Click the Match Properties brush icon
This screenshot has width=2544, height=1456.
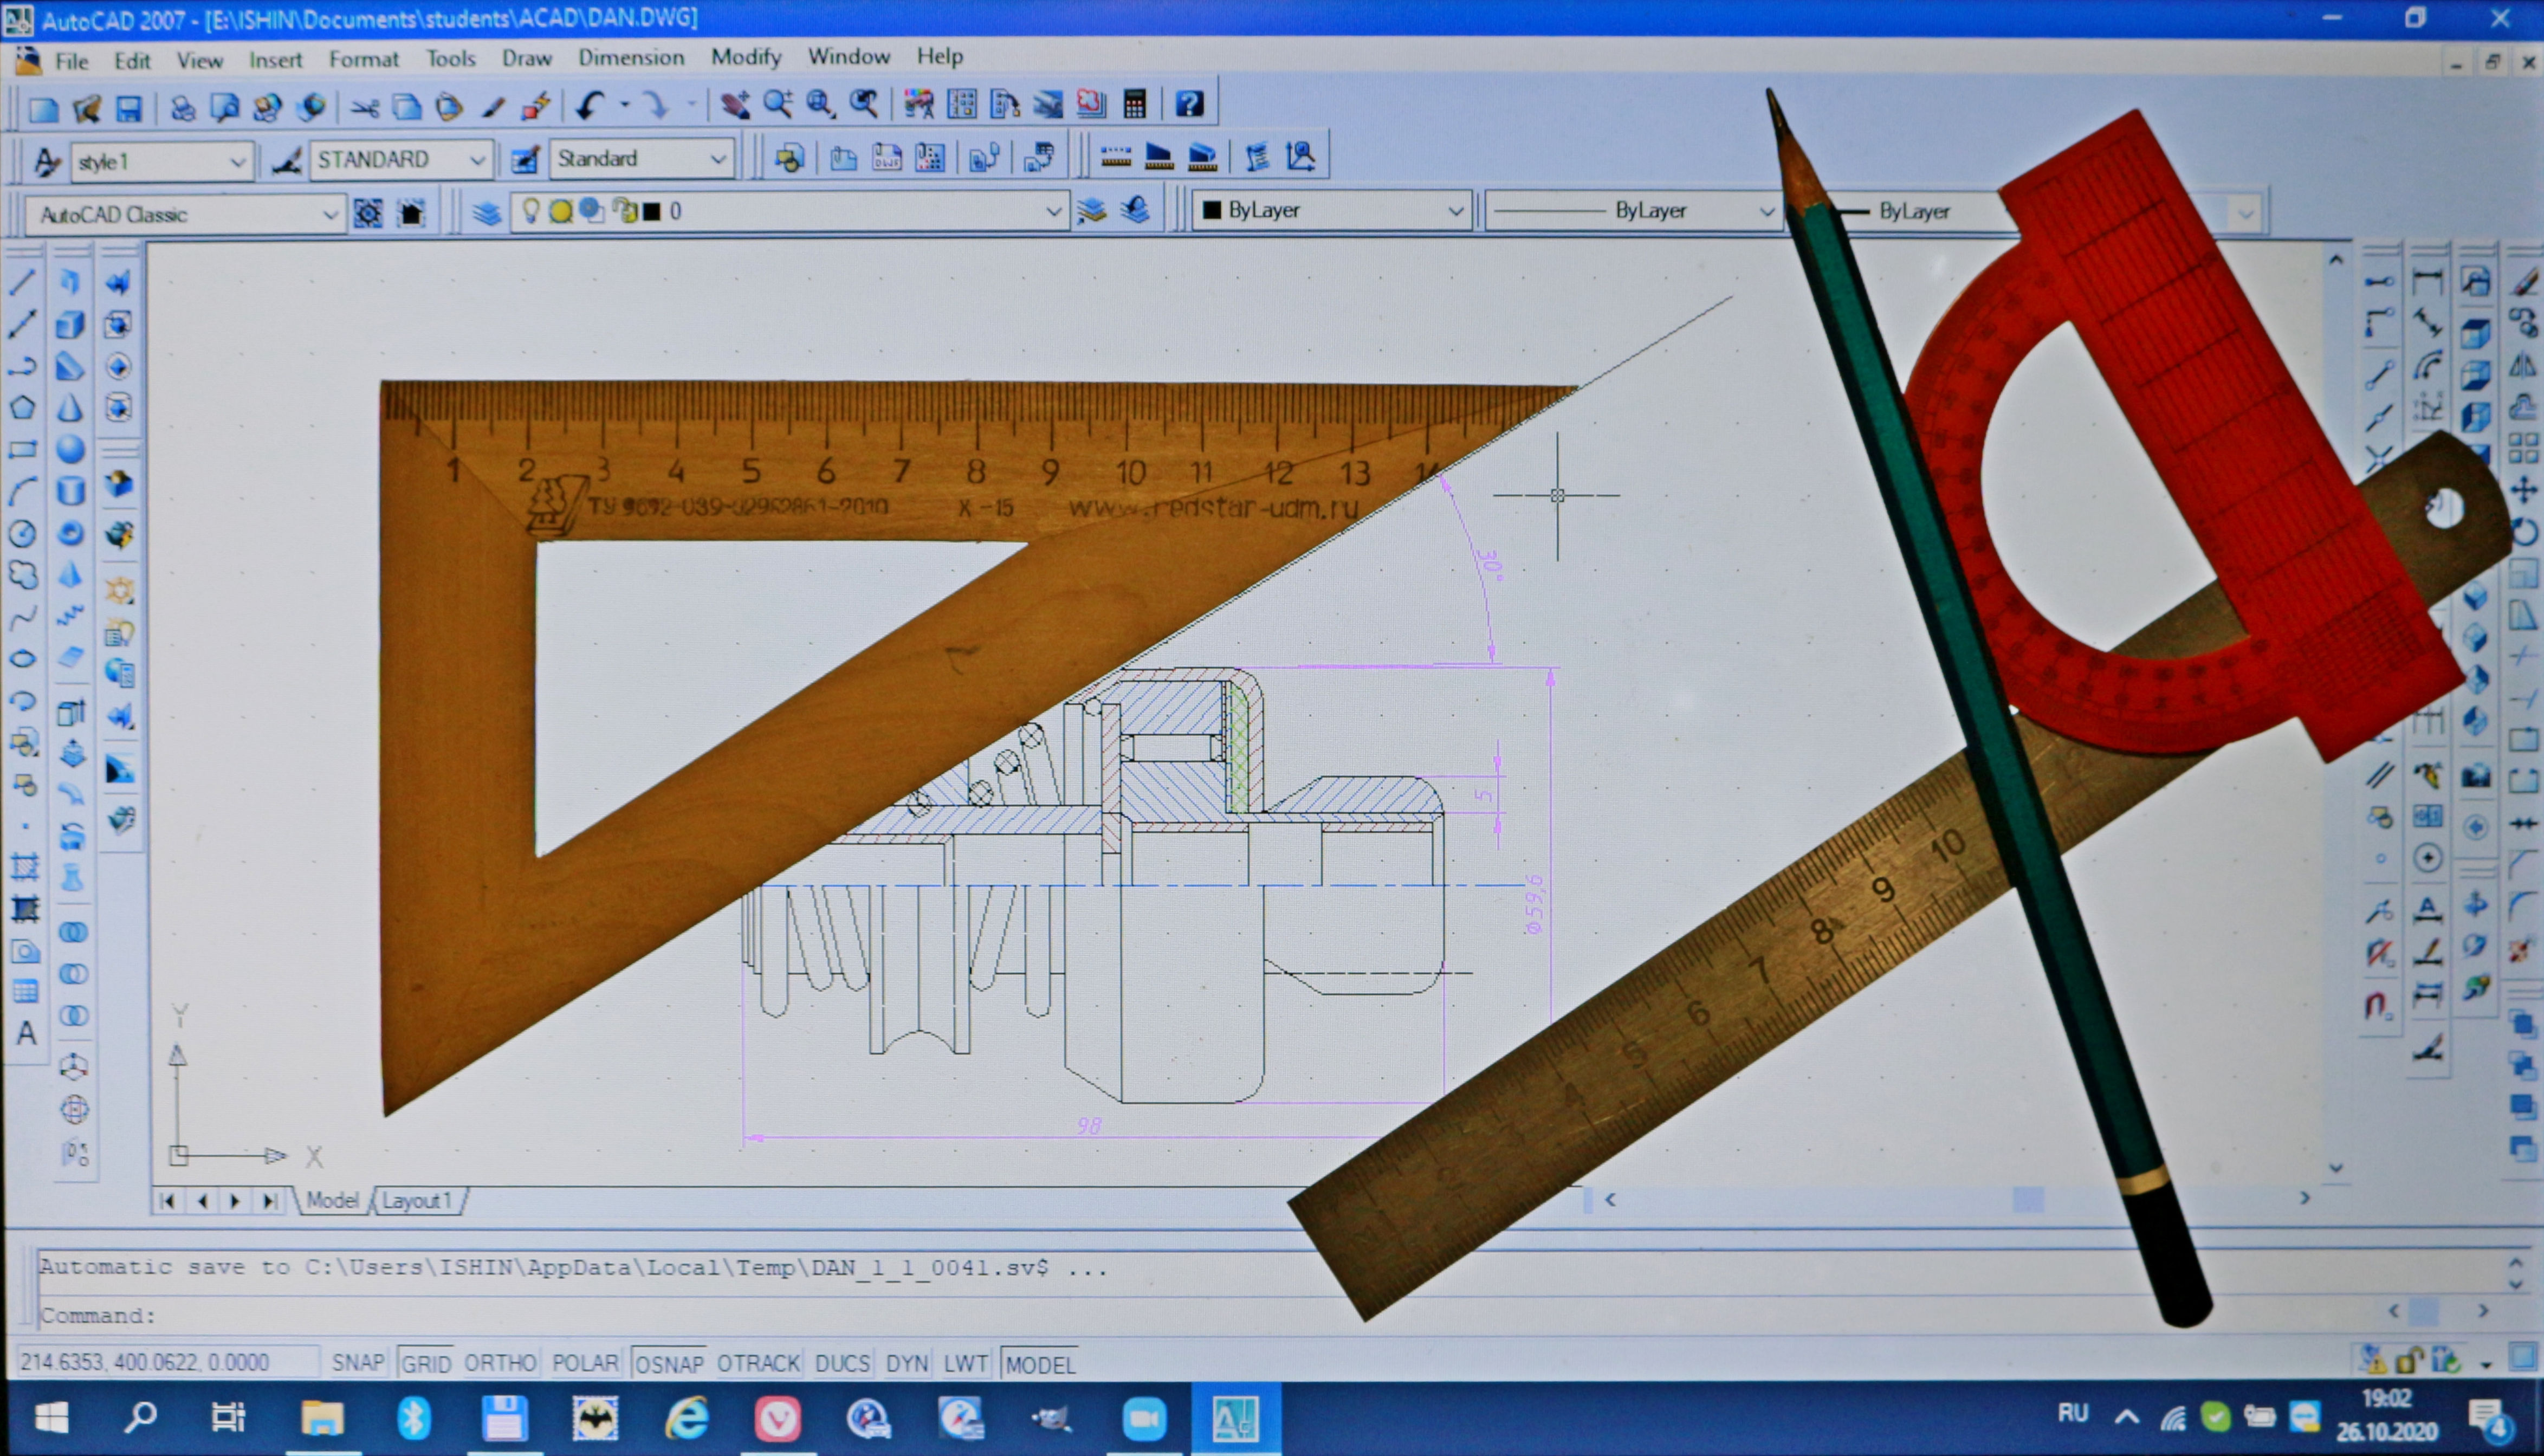click(493, 107)
